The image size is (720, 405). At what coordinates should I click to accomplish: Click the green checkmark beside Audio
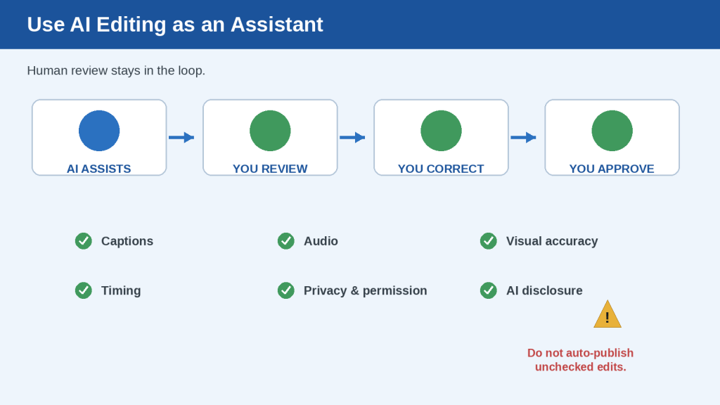point(286,241)
